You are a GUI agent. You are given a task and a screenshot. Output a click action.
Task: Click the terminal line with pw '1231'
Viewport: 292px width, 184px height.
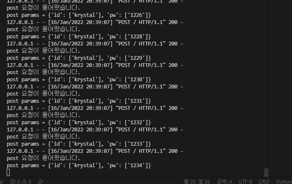[x=79, y=101]
